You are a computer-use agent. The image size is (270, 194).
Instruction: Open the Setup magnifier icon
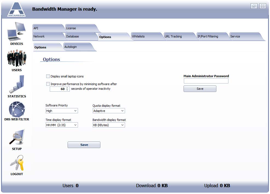point(17,137)
